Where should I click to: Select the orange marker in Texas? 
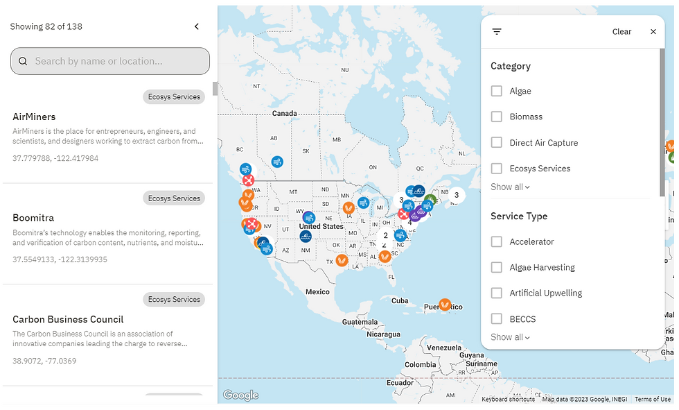[342, 260]
